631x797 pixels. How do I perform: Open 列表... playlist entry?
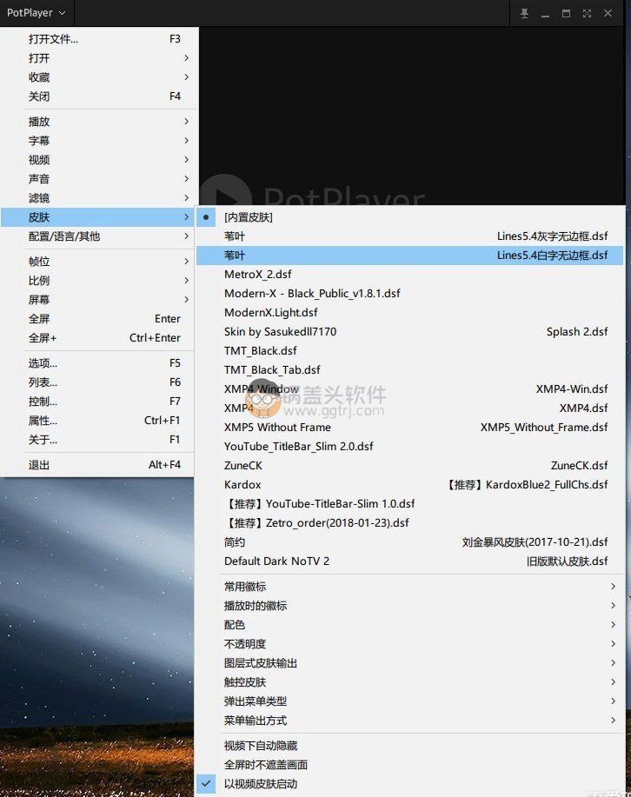pos(98,382)
